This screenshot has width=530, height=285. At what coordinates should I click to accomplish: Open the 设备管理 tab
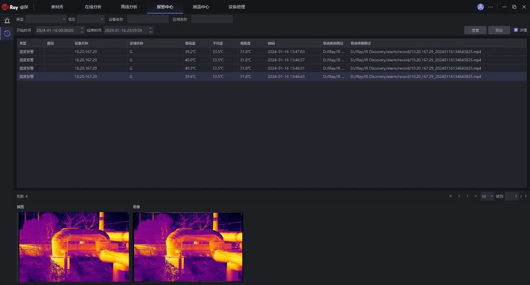(237, 7)
